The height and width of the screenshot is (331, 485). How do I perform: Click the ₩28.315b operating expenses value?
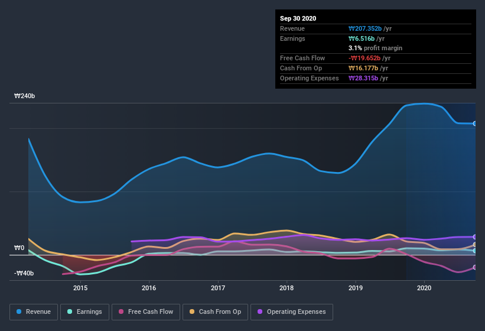[x=363, y=78]
